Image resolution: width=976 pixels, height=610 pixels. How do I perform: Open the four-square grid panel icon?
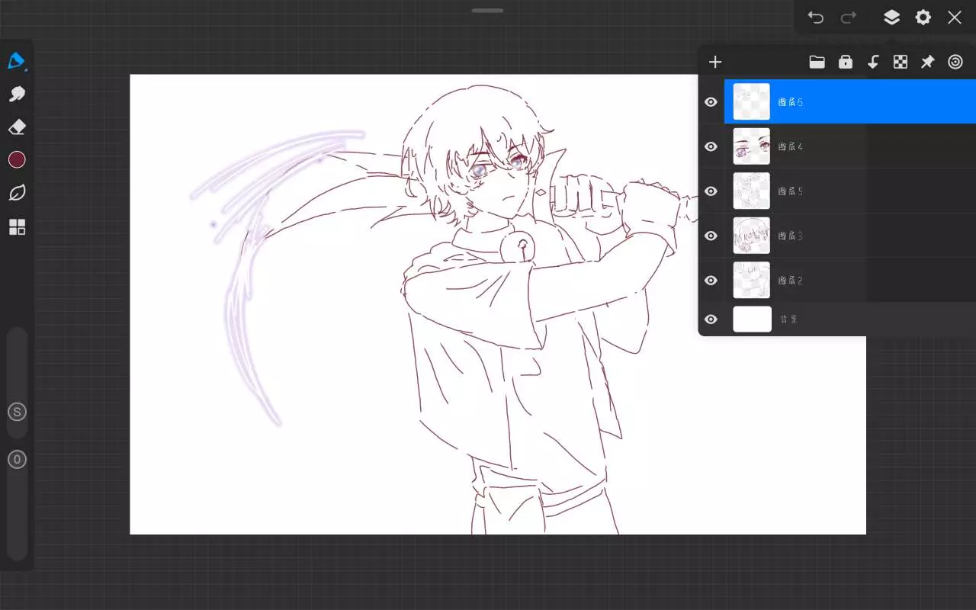coord(17,226)
